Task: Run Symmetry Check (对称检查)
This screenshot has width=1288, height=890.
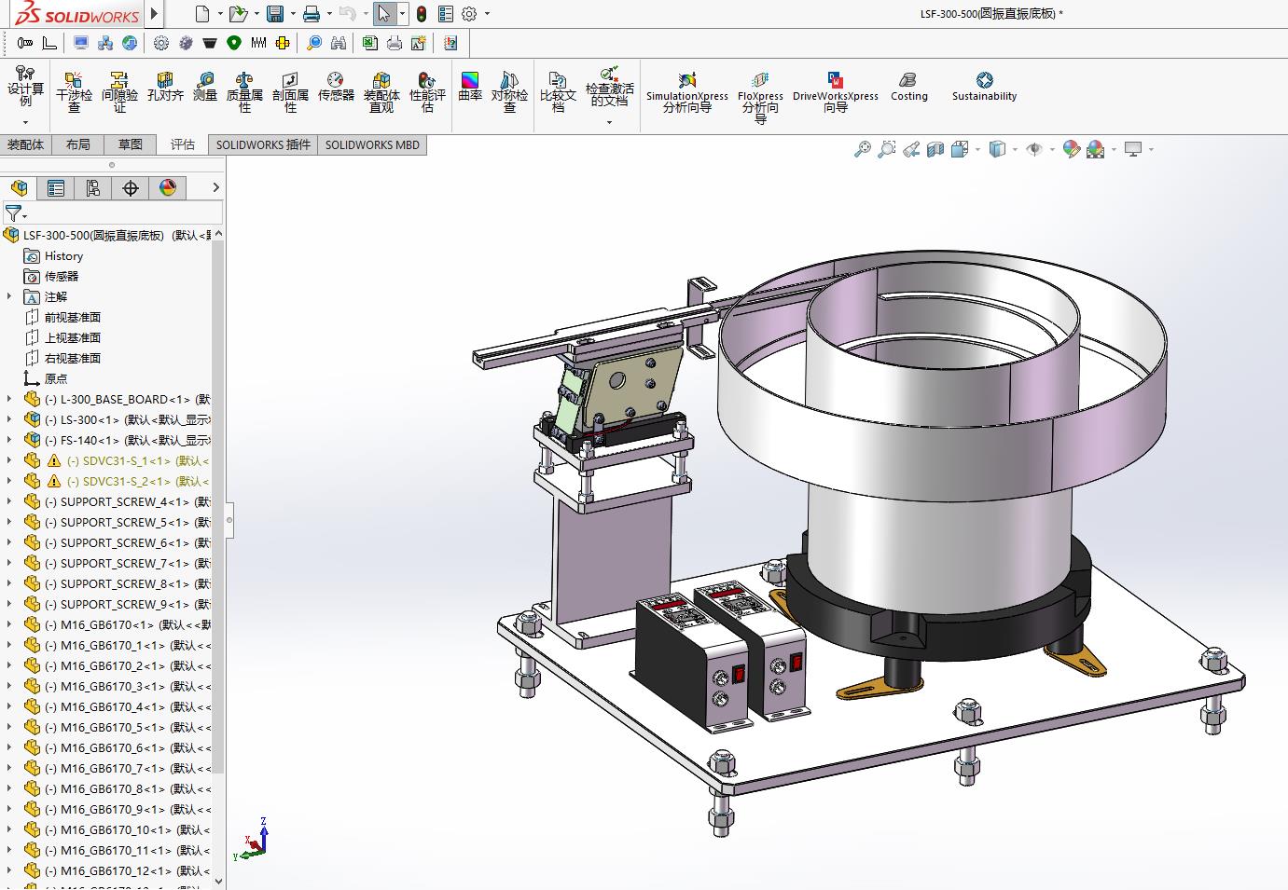Action: tap(509, 91)
